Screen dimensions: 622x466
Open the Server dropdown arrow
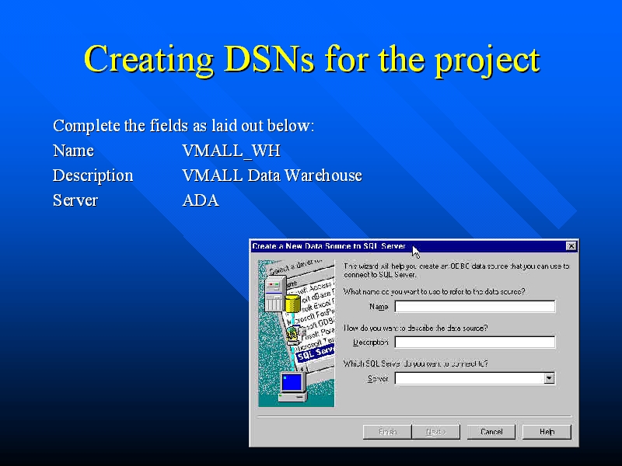549,379
